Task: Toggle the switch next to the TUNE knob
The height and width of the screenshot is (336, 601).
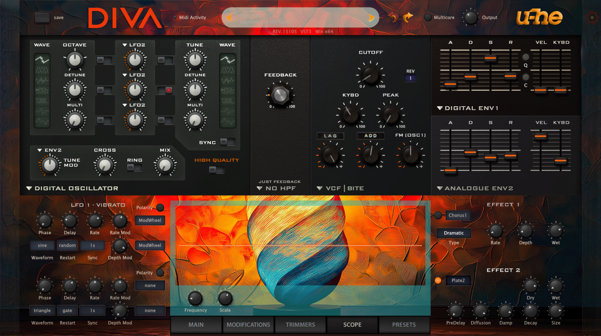Action: point(165,60)
